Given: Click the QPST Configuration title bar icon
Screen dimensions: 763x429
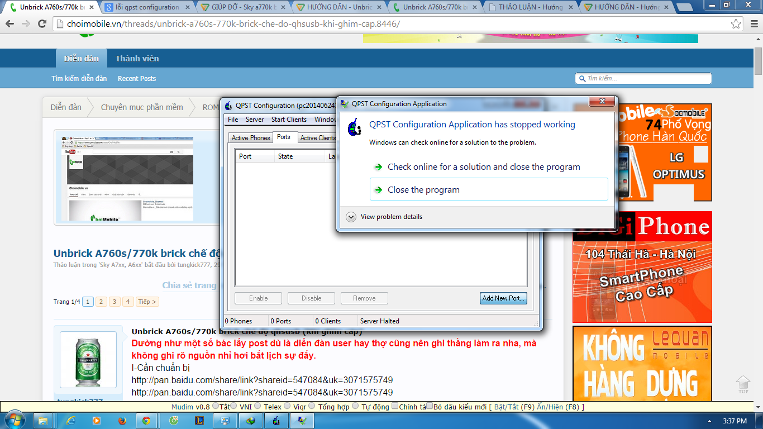Looking at the screenshot, I should [x=228, y=105].
